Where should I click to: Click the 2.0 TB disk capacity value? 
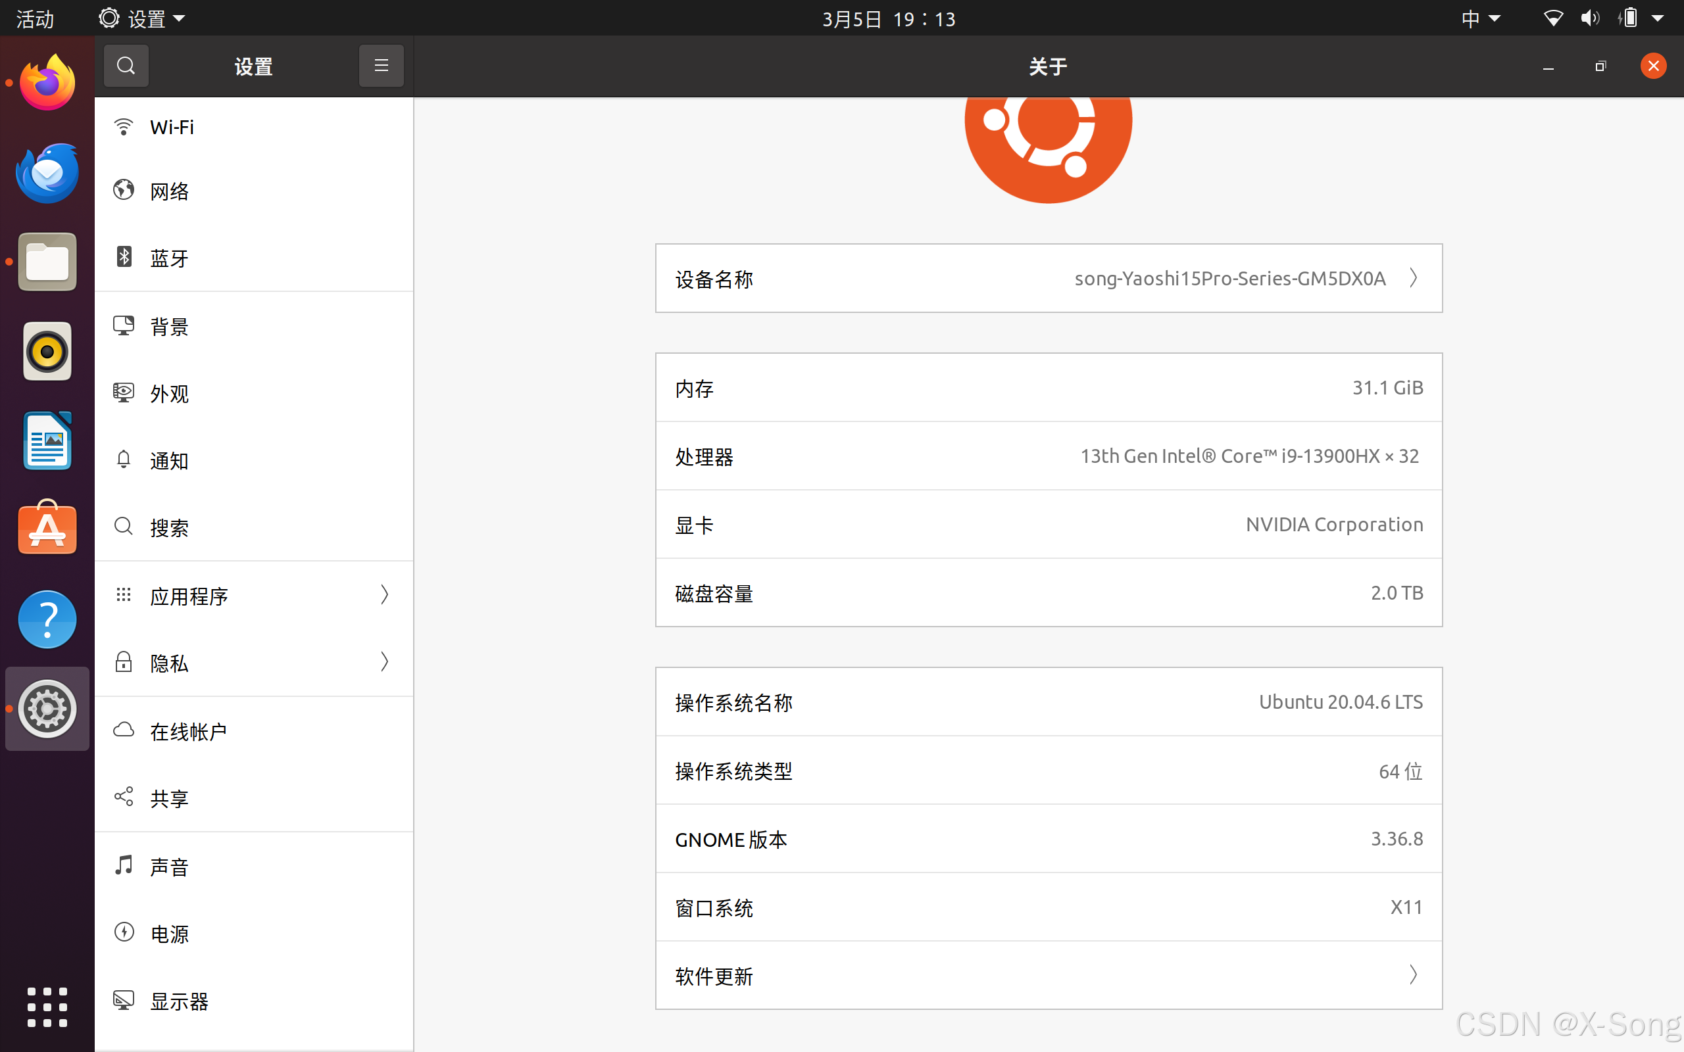pos(1397,593)
